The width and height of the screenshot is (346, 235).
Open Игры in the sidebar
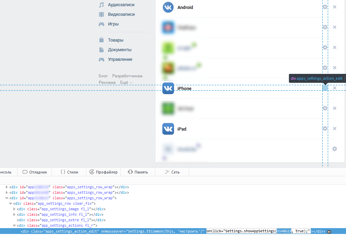tap(113, 24)
